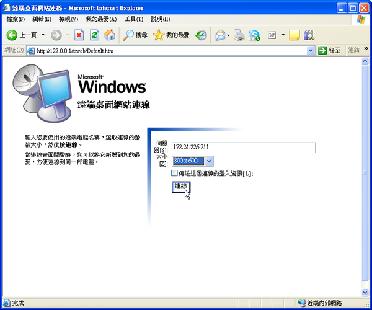Viewport: 372px width, 310px height.
Task: Click the satellite dish remote desktop logo
Action: tap(42, 93)
